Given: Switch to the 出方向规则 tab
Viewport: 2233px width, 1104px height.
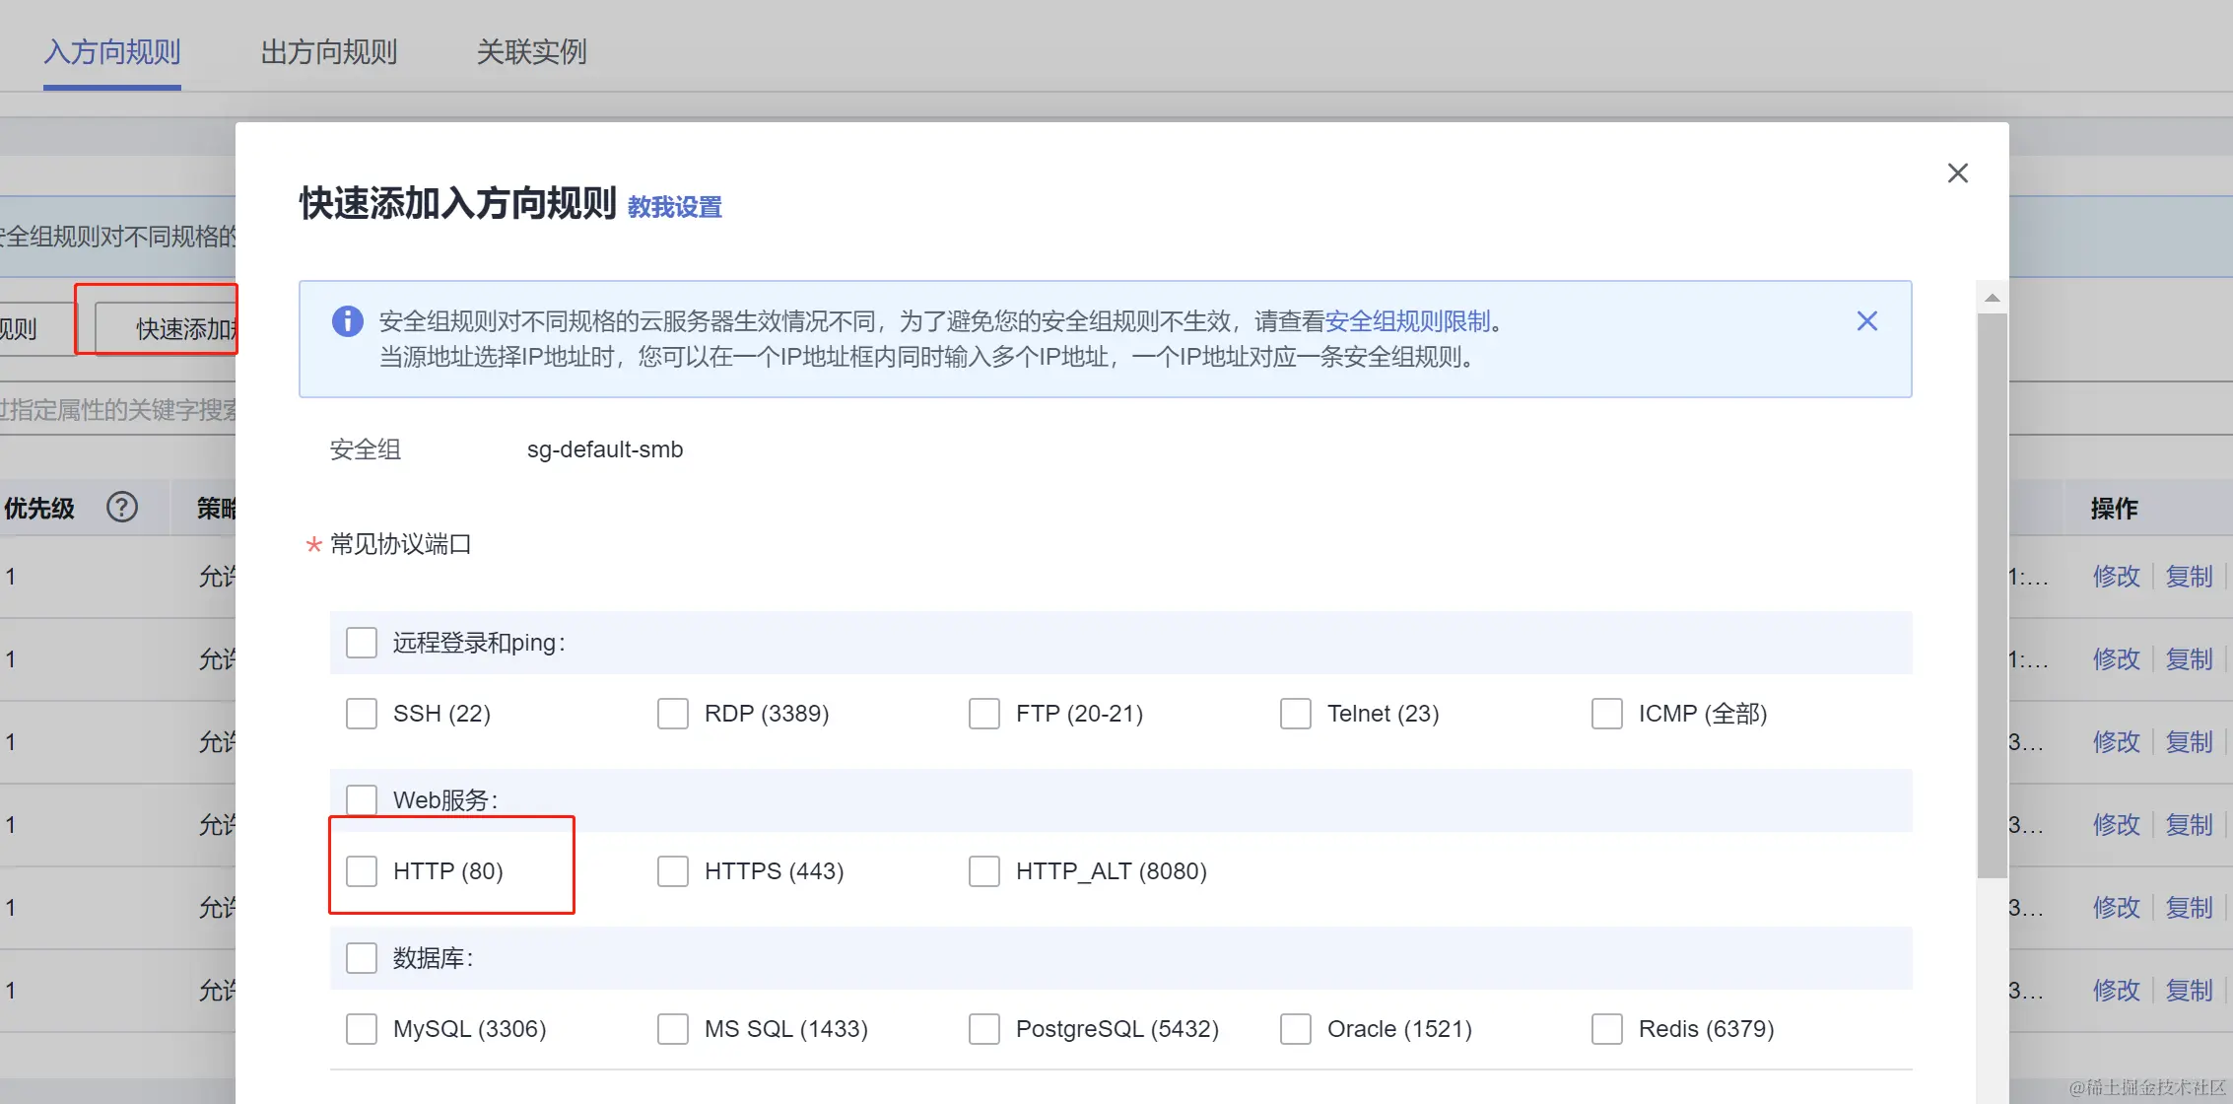Looking at the screenshot, I should pyautogui.click(x=328, y=51).
